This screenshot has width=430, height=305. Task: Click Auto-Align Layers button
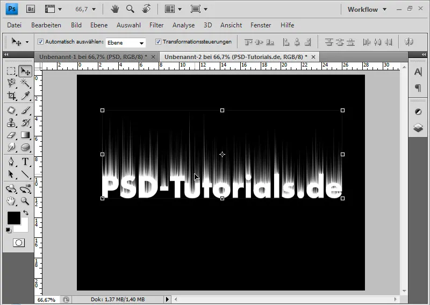(409, 42)
